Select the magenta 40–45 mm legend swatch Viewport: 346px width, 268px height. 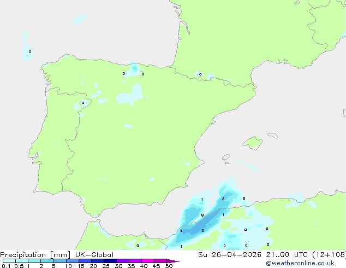pos(148,261)
